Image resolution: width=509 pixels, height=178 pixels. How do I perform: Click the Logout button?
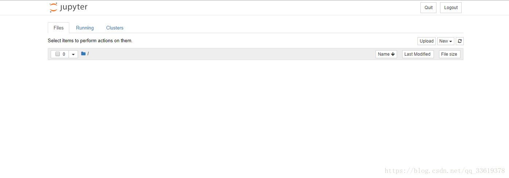click(x=451, y=8)
